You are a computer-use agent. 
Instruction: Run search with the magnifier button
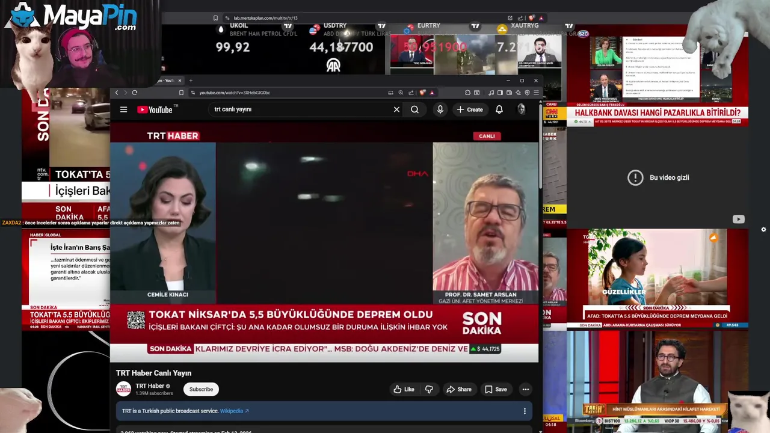pos(414,109)
